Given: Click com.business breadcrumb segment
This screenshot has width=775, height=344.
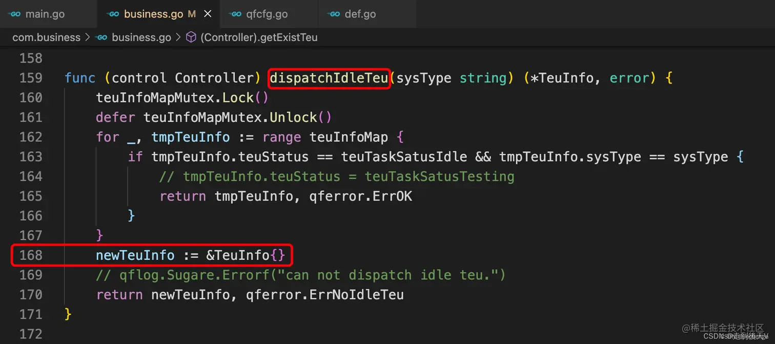Looking at the screenshot, I should 46,37.
